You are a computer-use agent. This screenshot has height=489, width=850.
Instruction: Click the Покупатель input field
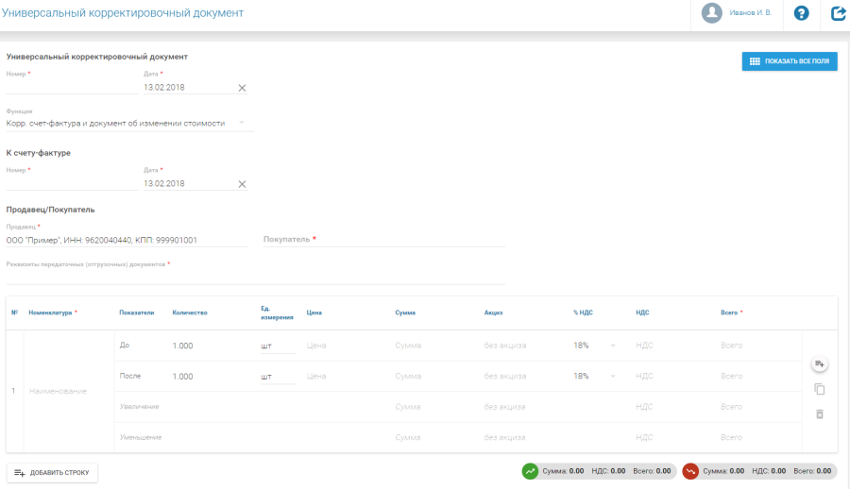click(383, 240)
